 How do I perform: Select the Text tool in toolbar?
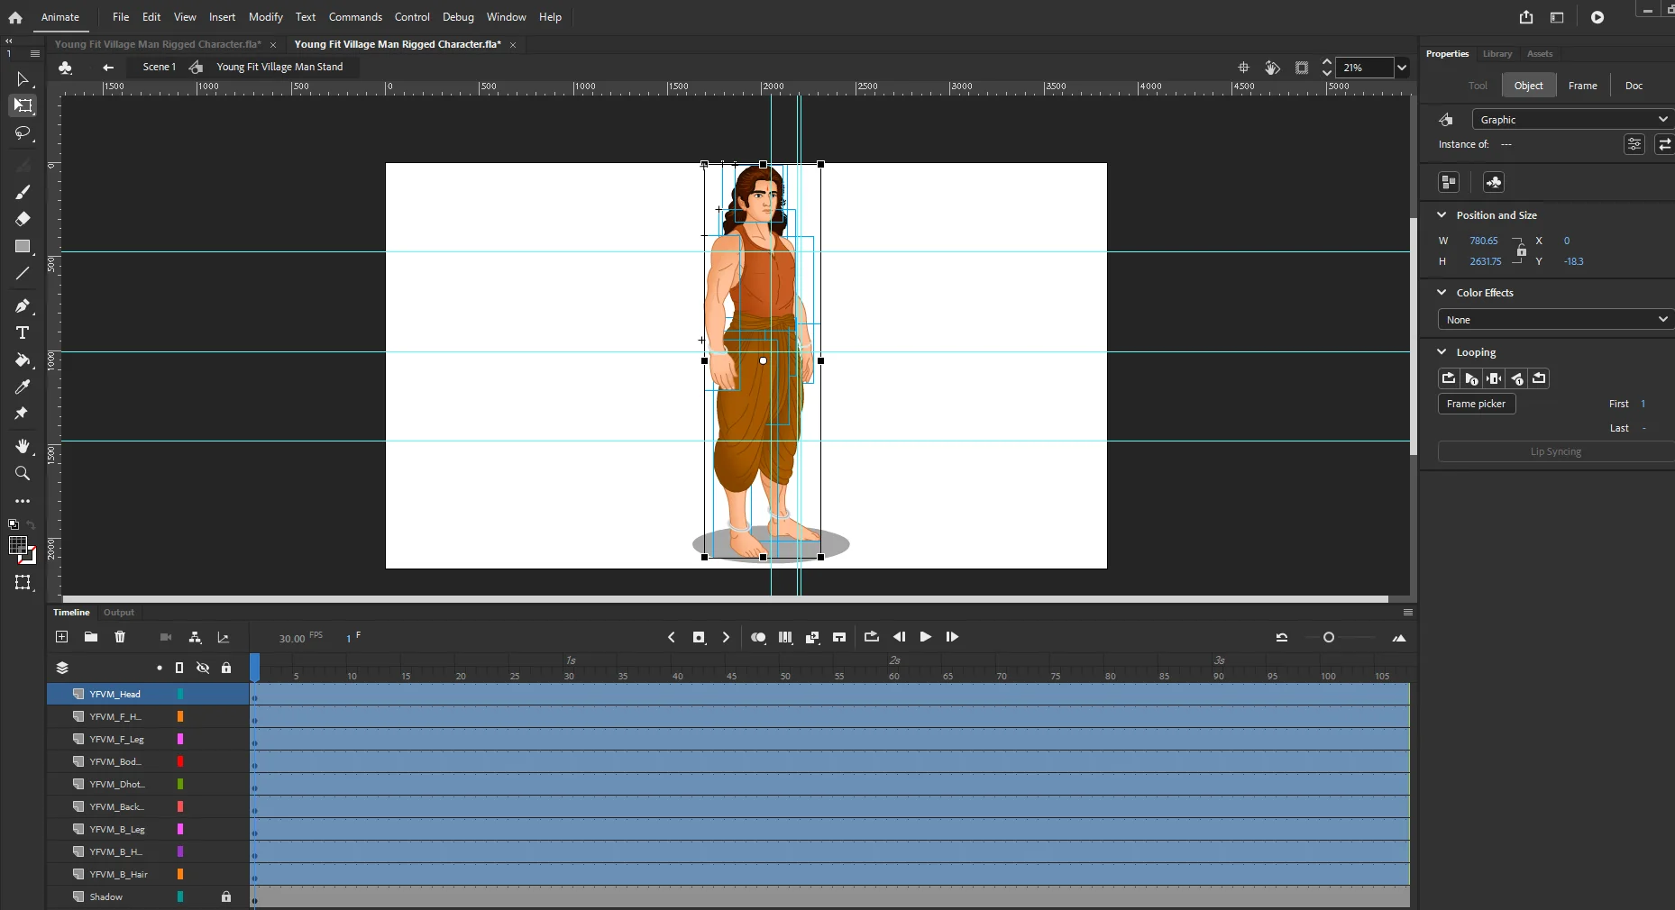(x=23, y=333)
